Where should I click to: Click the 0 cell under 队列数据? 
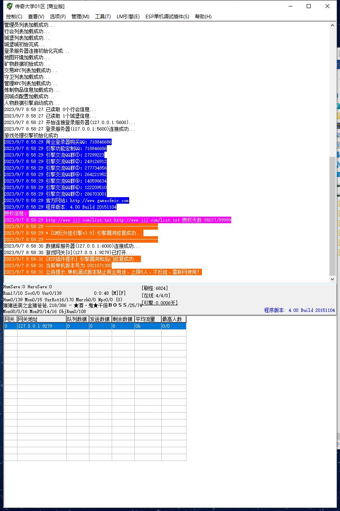(x=78, y=326)
